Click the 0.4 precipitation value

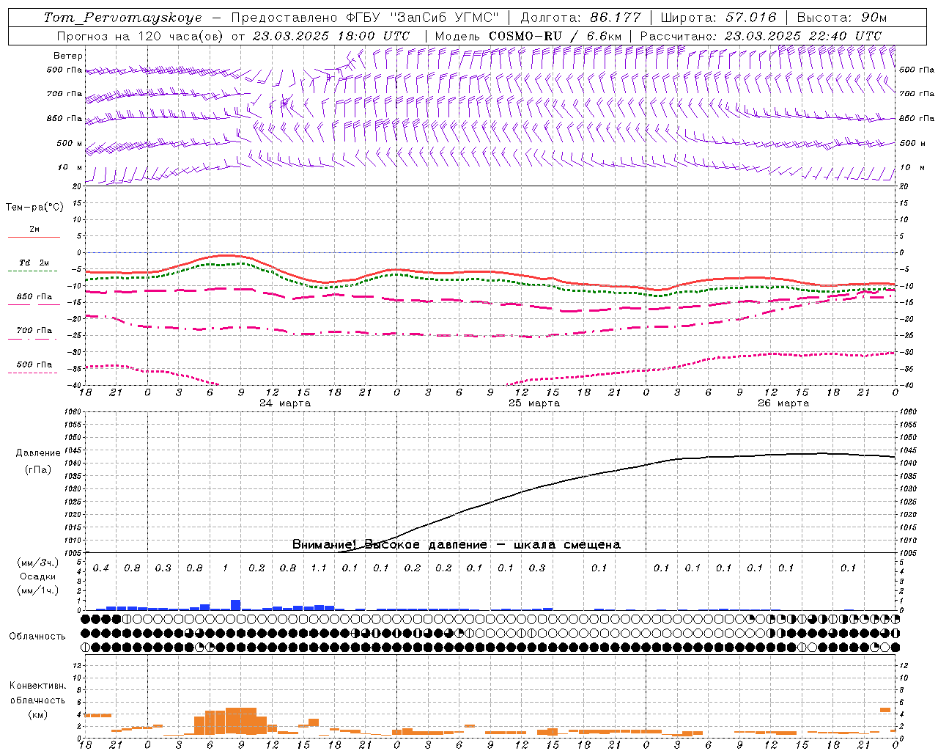coord(101,568)
